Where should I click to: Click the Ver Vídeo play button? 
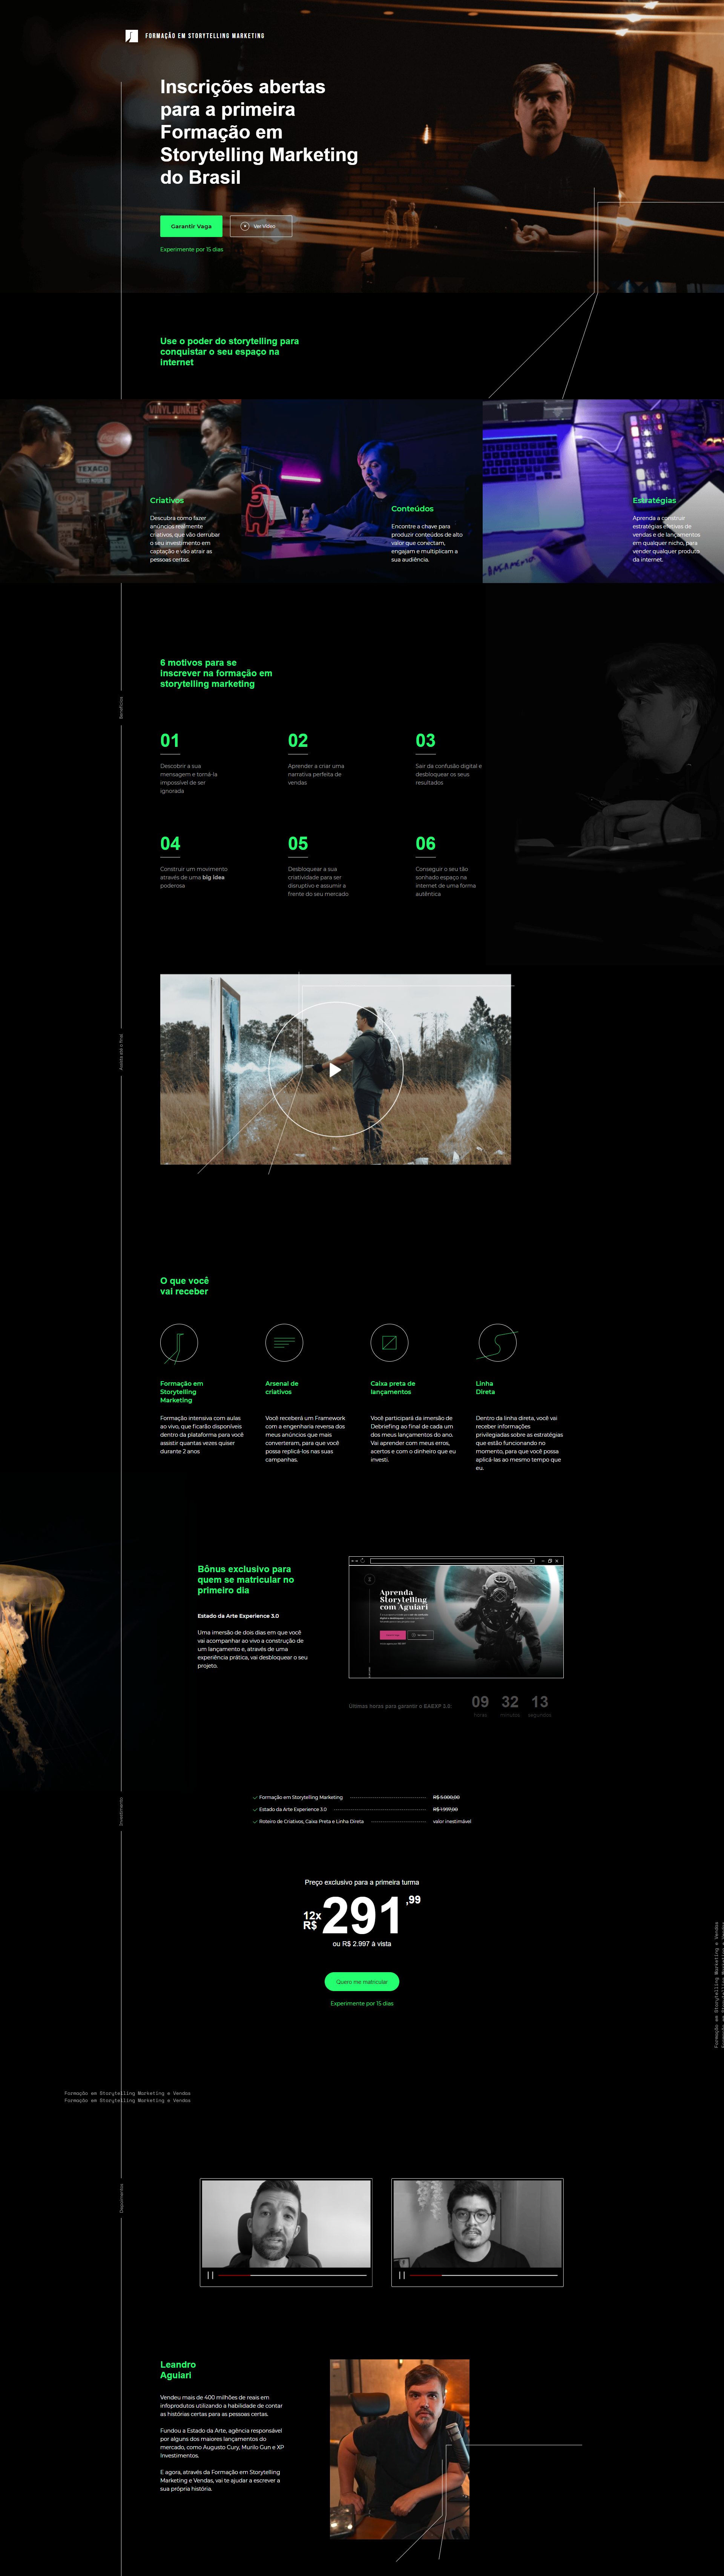(260, 226)
